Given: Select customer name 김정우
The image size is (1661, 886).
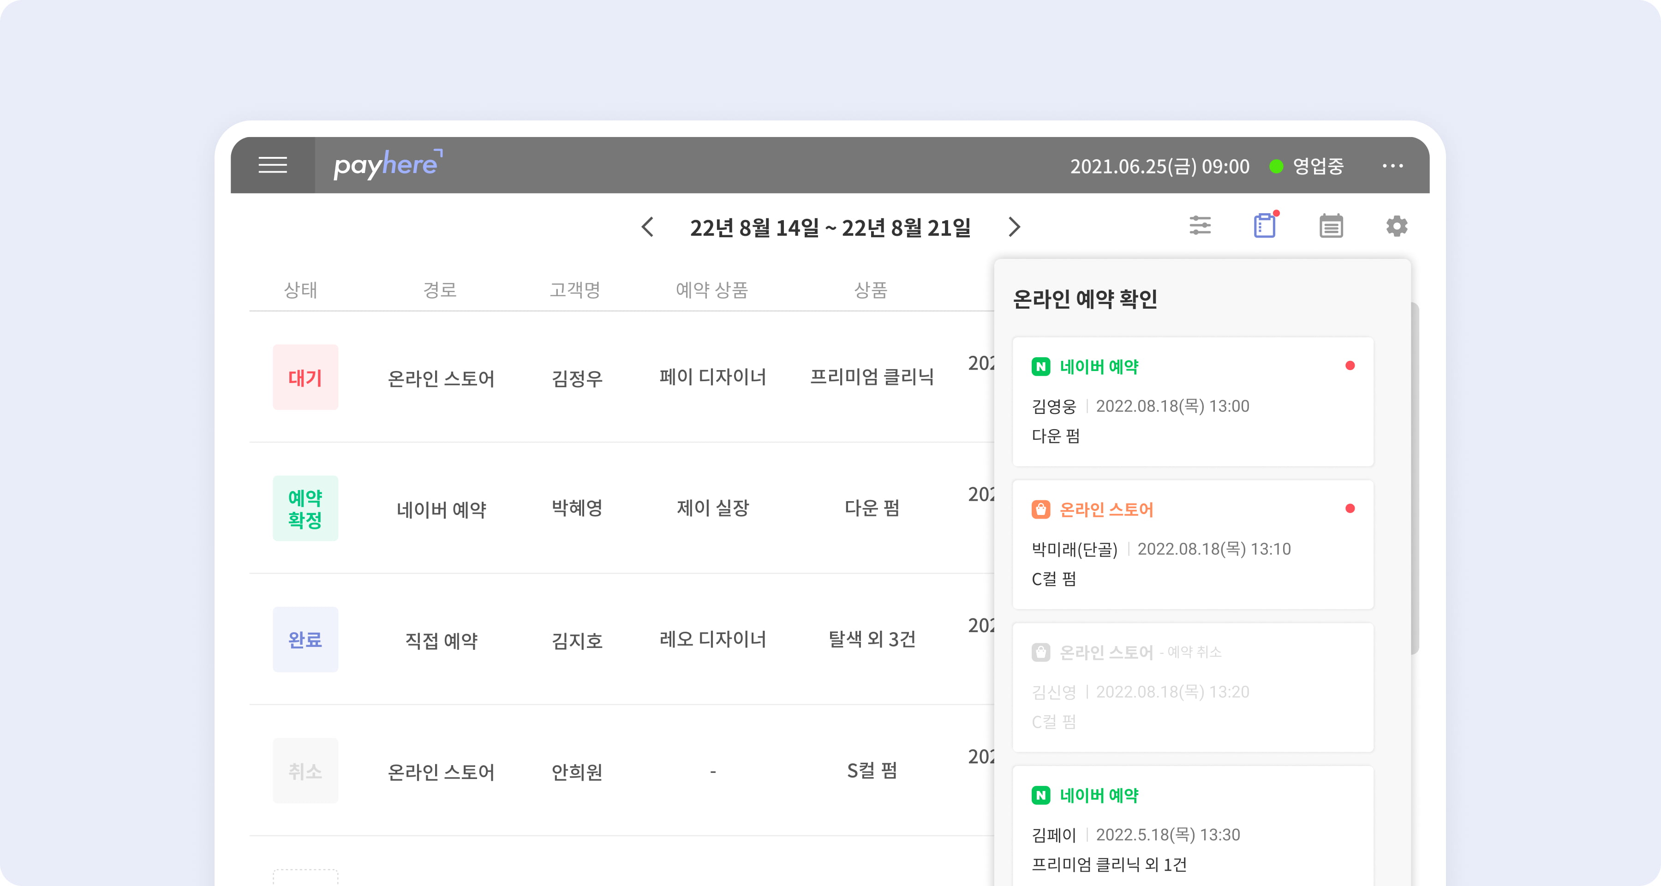Looking at the screenshot, I should point(577,378).
